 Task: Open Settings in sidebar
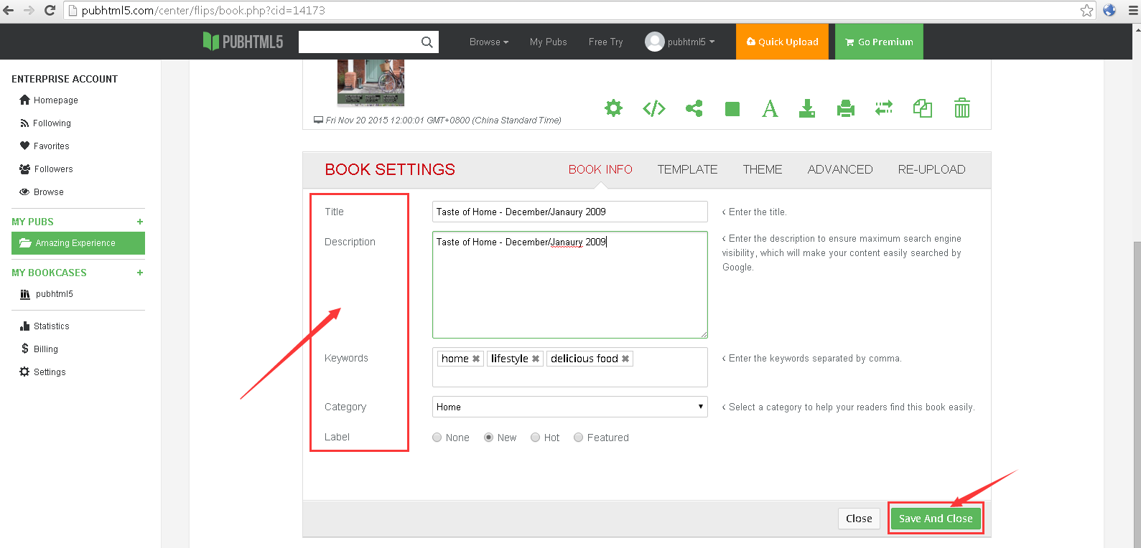pos(42,372)
